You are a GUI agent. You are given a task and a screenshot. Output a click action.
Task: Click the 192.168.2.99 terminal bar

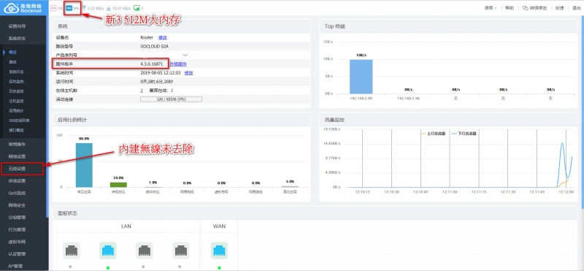pos(361,77)
